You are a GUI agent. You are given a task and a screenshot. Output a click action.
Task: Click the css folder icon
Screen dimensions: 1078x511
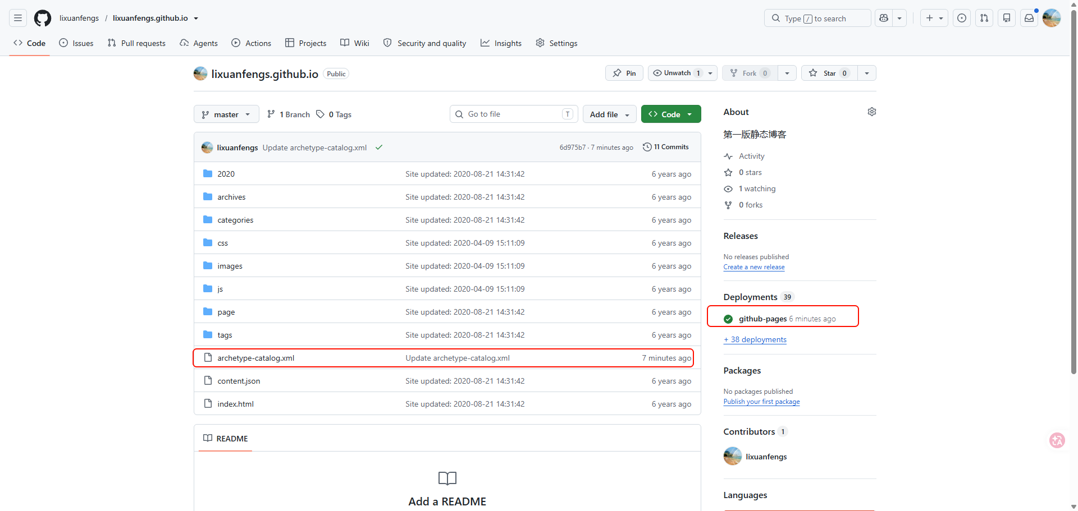pyautogui.click(x=208, y=243)
